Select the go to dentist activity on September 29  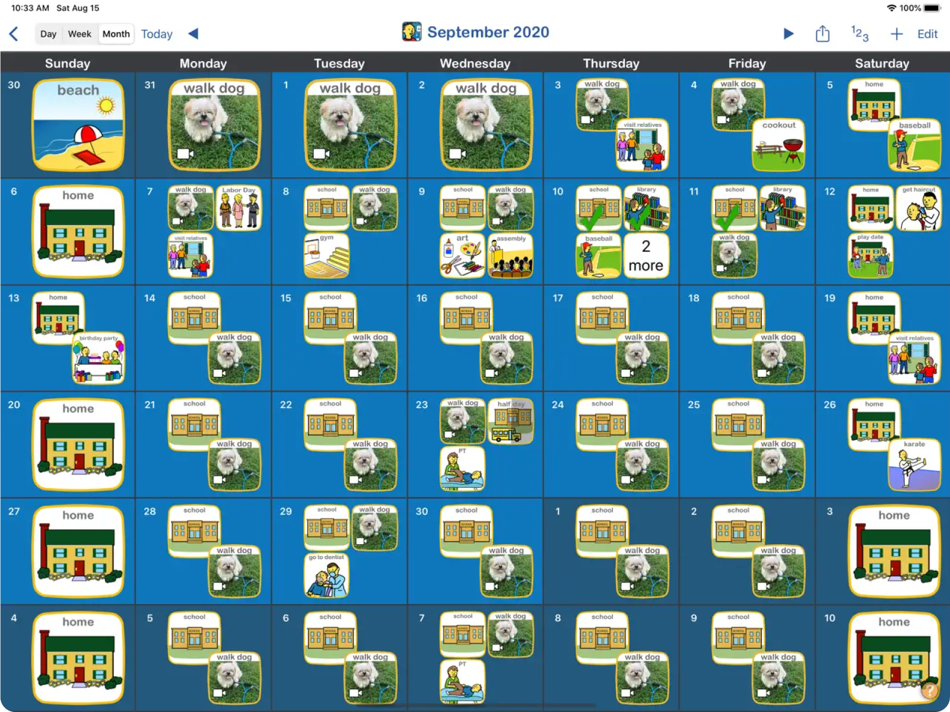click(x=326, y=575)
